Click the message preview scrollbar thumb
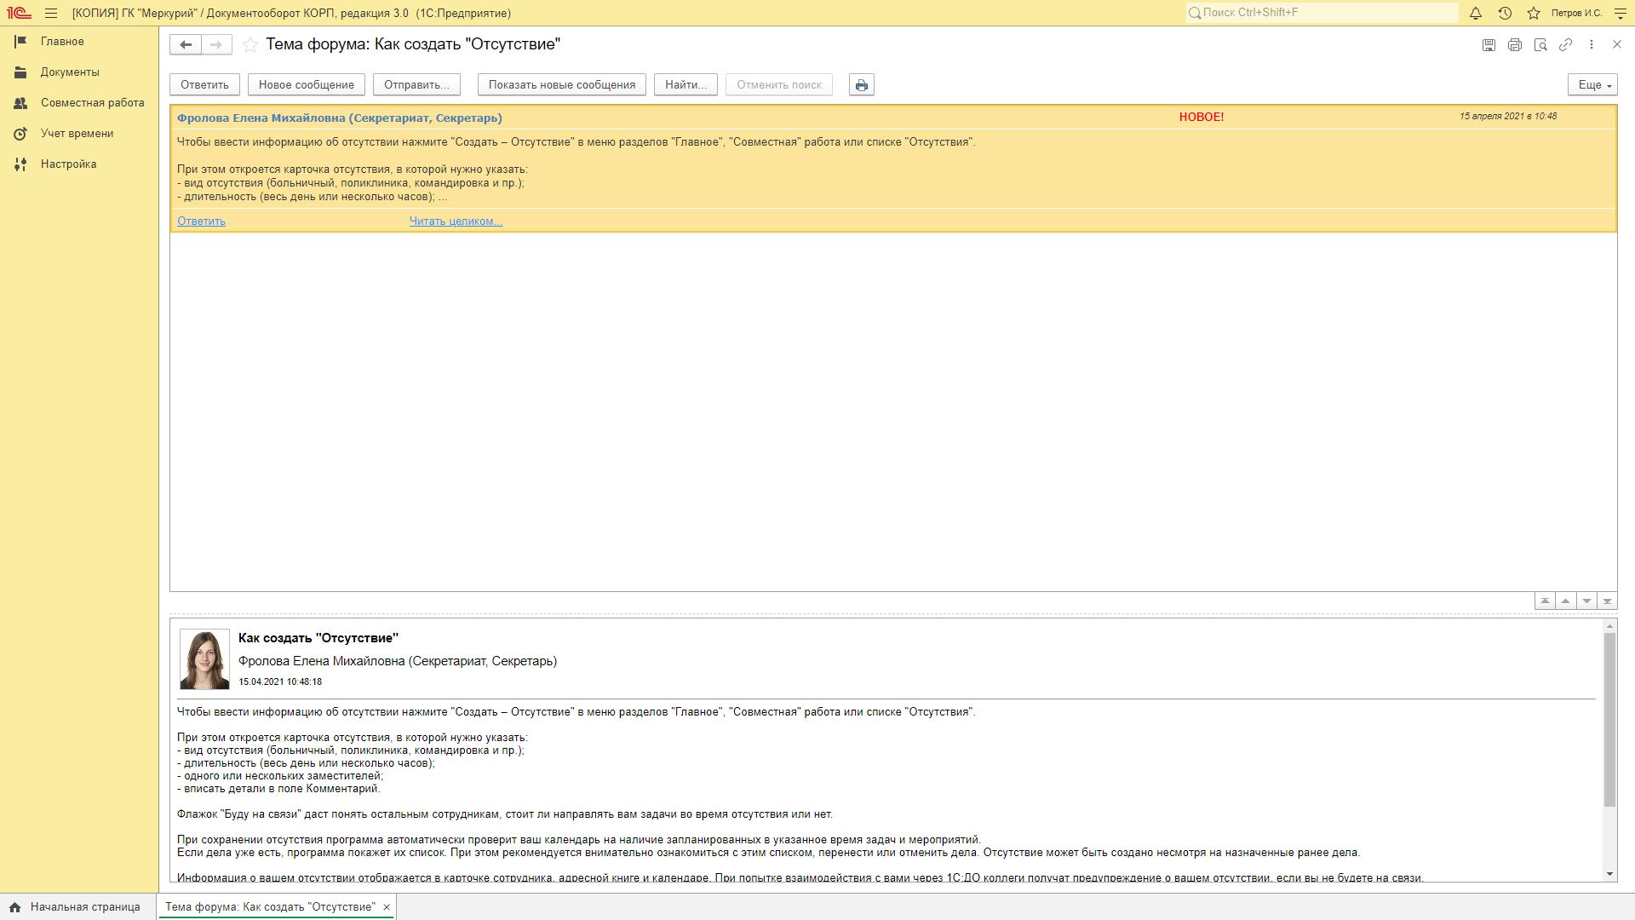 coord(1609,720)
